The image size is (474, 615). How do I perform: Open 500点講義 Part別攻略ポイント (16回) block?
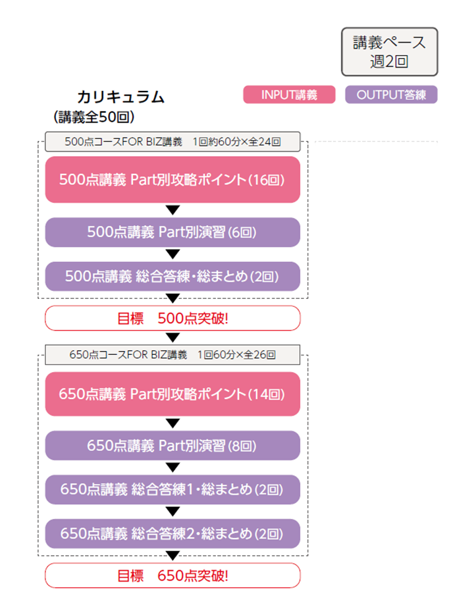coord(172,180)
